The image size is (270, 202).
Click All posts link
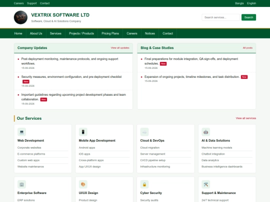(247, 48)
